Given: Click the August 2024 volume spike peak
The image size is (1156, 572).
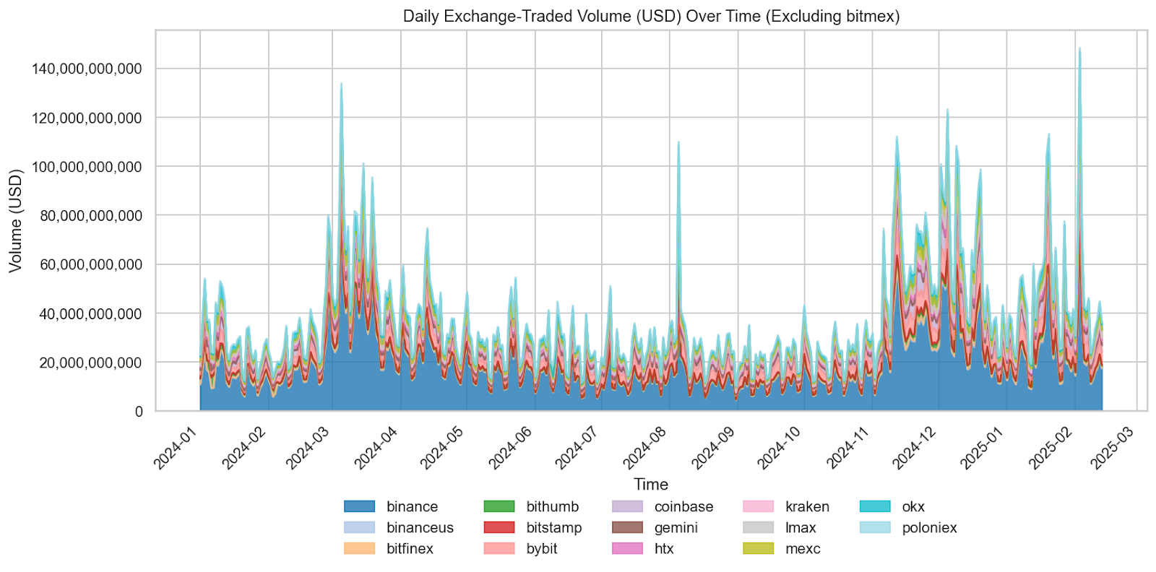Looking at the screenshot, I should click(x=678, y=143).
